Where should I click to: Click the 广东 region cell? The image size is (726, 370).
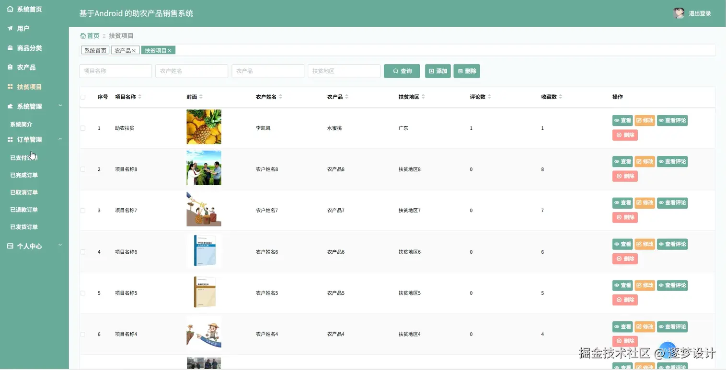click(x=403, y=128)
